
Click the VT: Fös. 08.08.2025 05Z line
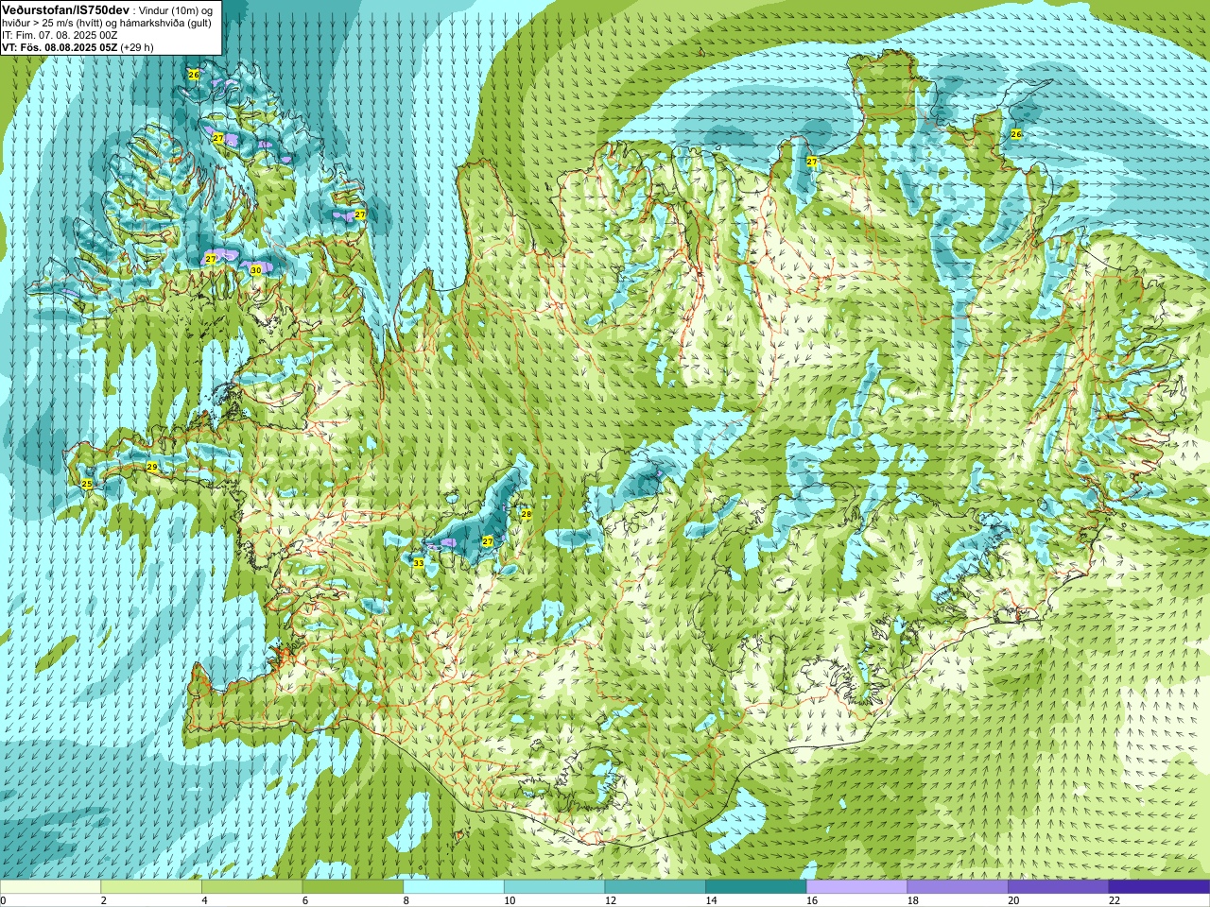[x=60, y=47]
